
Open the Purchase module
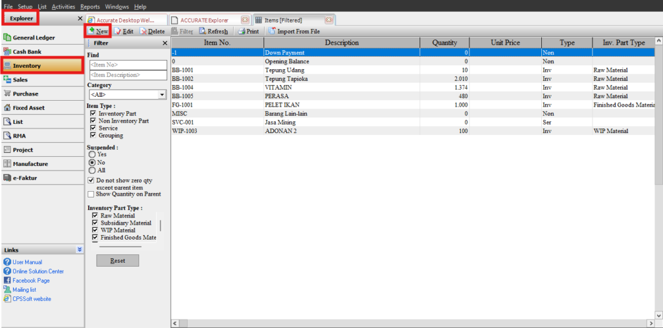[x=42, y=94]
